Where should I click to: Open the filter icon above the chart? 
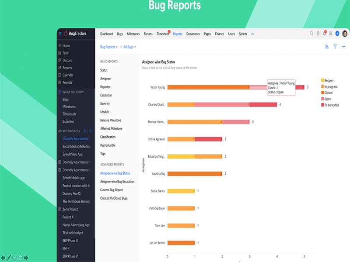(x=336, y=46)
